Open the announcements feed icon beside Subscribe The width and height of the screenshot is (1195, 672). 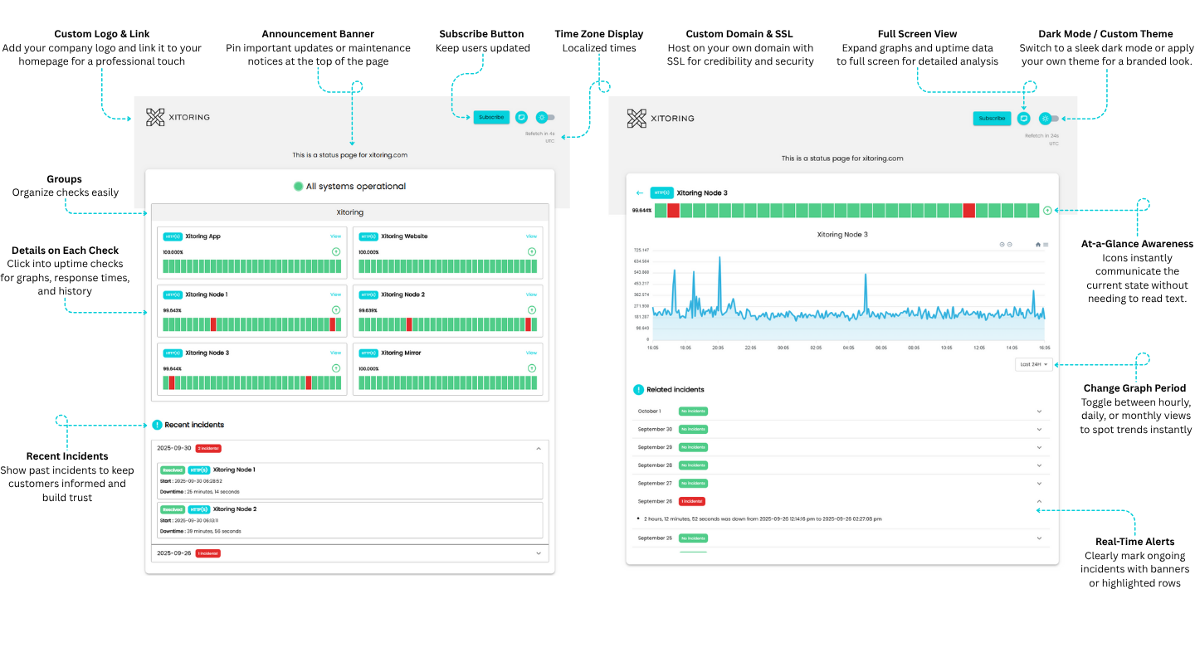pyautogui.click(x=1023, y=118)
